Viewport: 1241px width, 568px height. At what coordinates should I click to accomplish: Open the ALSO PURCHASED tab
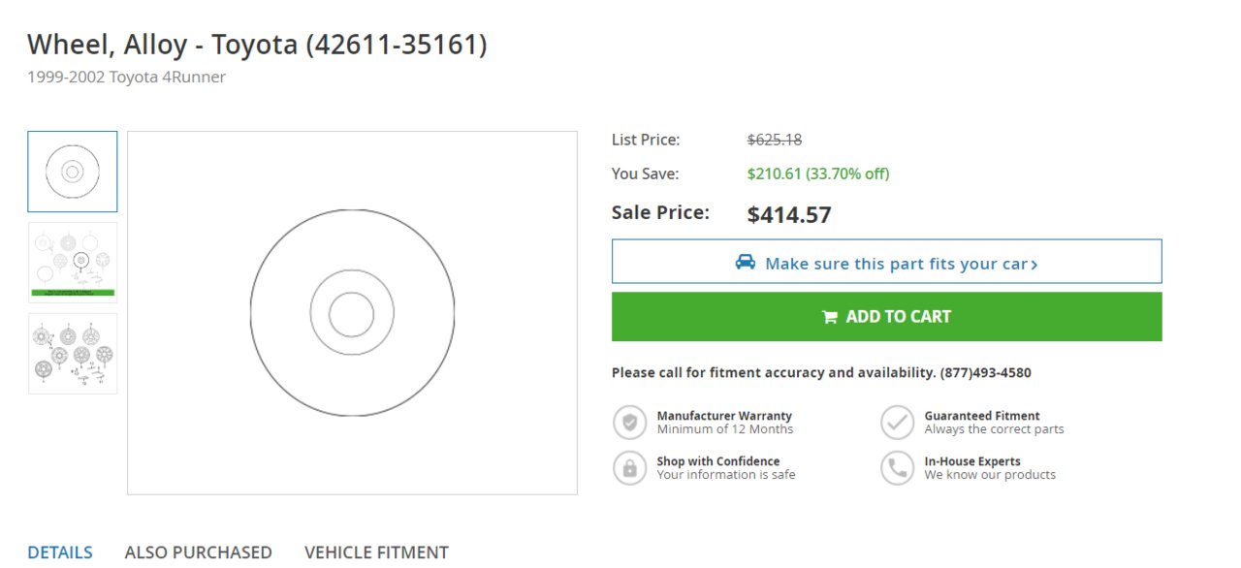pos(199,552)
